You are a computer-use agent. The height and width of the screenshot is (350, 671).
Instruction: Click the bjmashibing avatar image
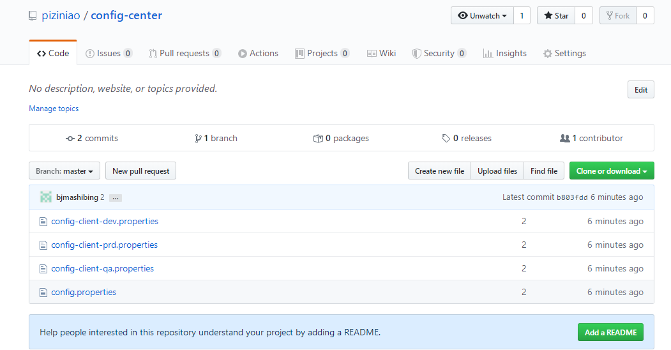tap(45, 197)
